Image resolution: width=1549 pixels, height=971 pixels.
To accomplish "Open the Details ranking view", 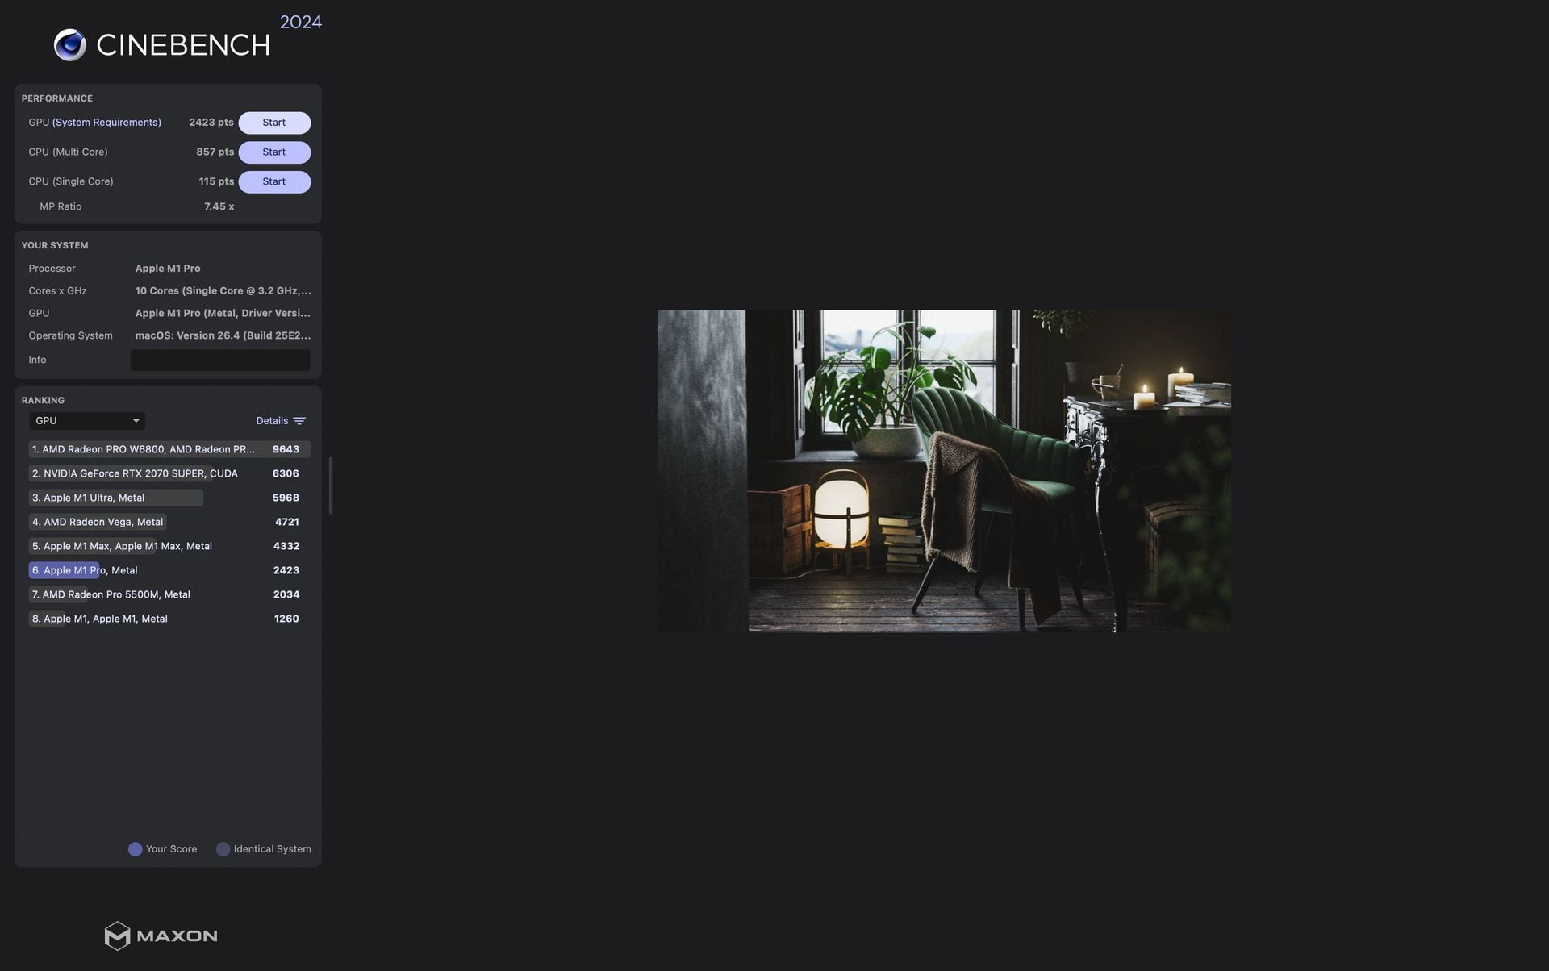I will 272,421.
